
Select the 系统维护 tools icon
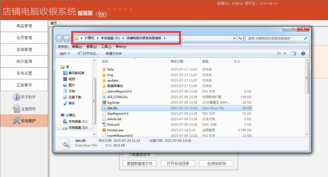pos(17,121)
